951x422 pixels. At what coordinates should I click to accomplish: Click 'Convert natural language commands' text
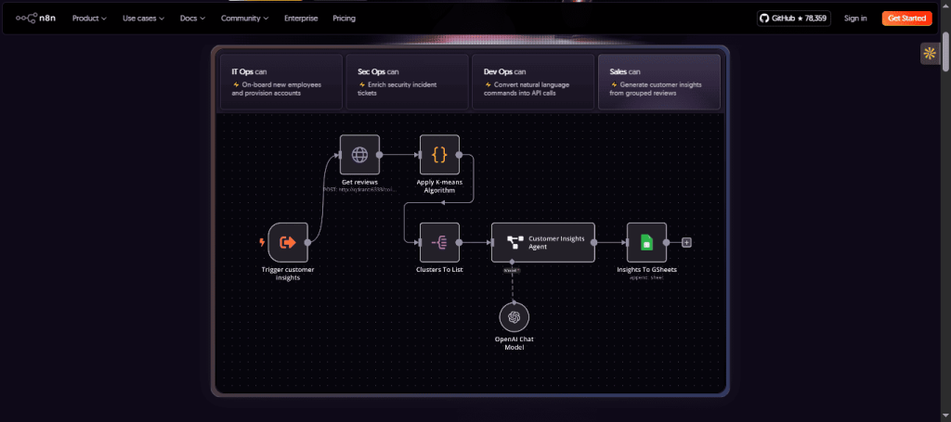(527, 89)
